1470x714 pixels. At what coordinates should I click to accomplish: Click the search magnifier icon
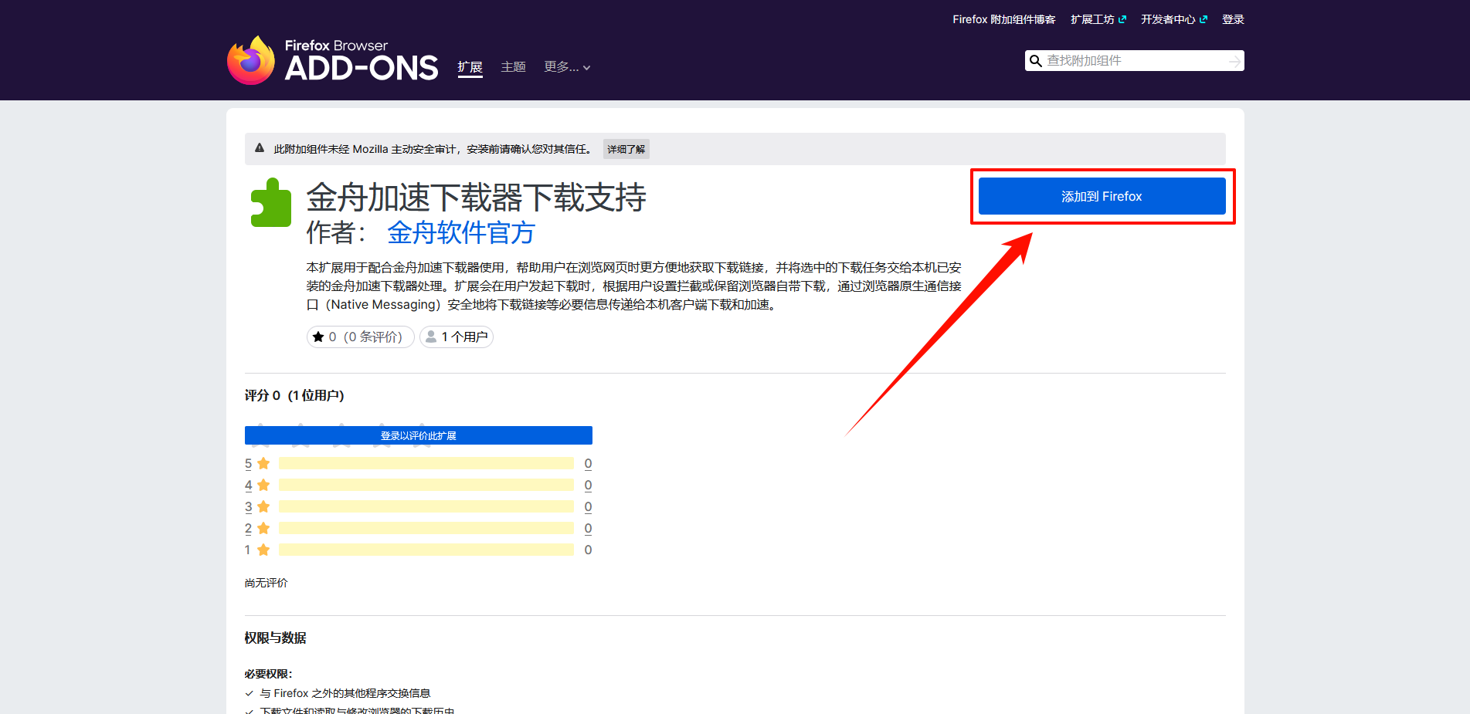1036,61
